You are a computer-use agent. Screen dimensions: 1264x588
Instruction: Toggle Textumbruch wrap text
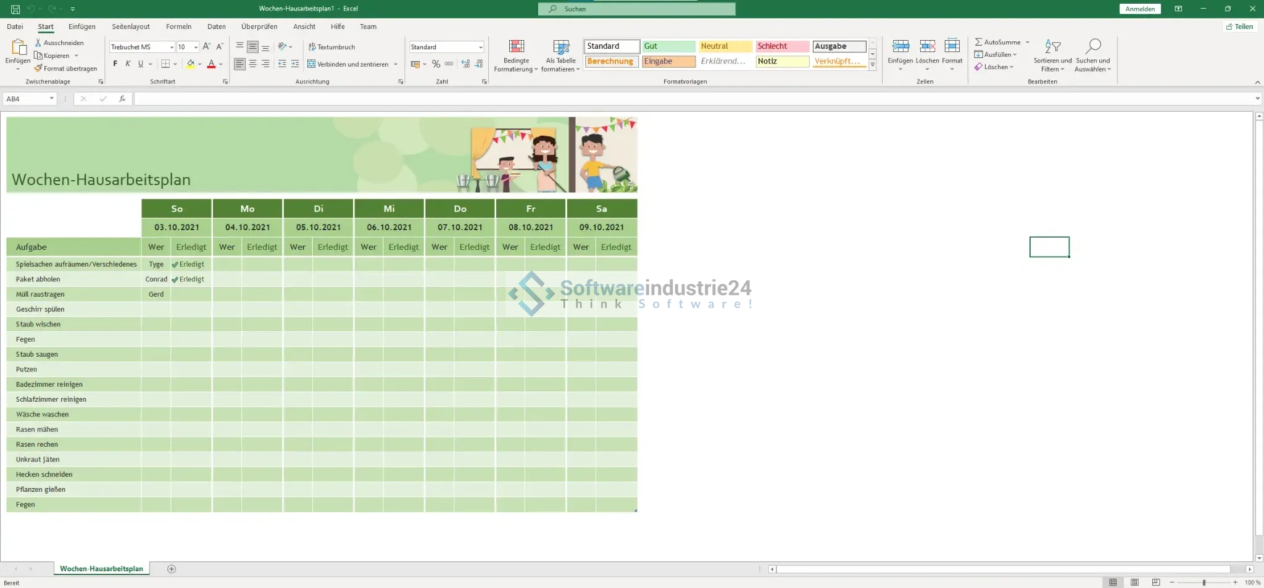[331, 47]
